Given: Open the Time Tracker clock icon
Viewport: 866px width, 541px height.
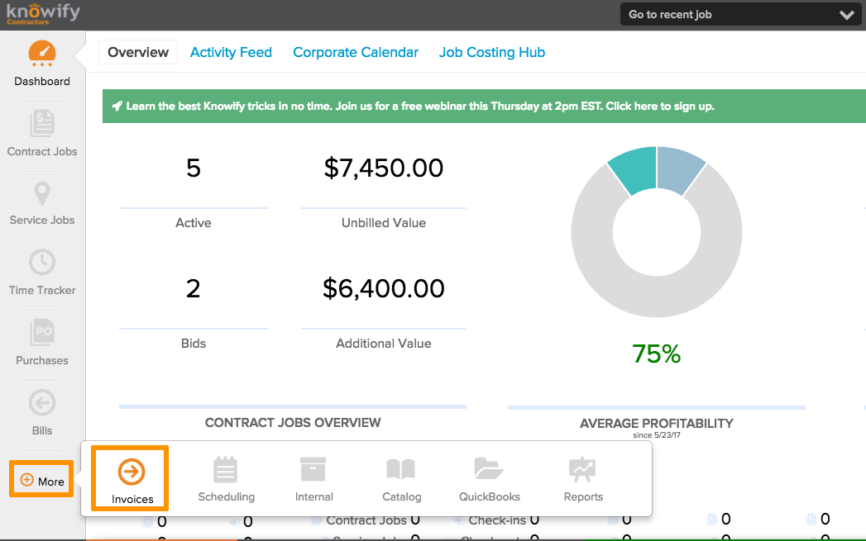Looking at the screenshot, I should (x=42, y=263).
